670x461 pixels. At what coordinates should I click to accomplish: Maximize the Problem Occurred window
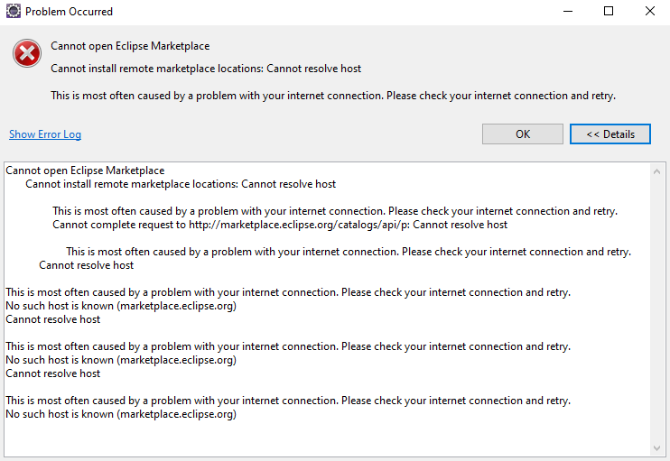609,12
